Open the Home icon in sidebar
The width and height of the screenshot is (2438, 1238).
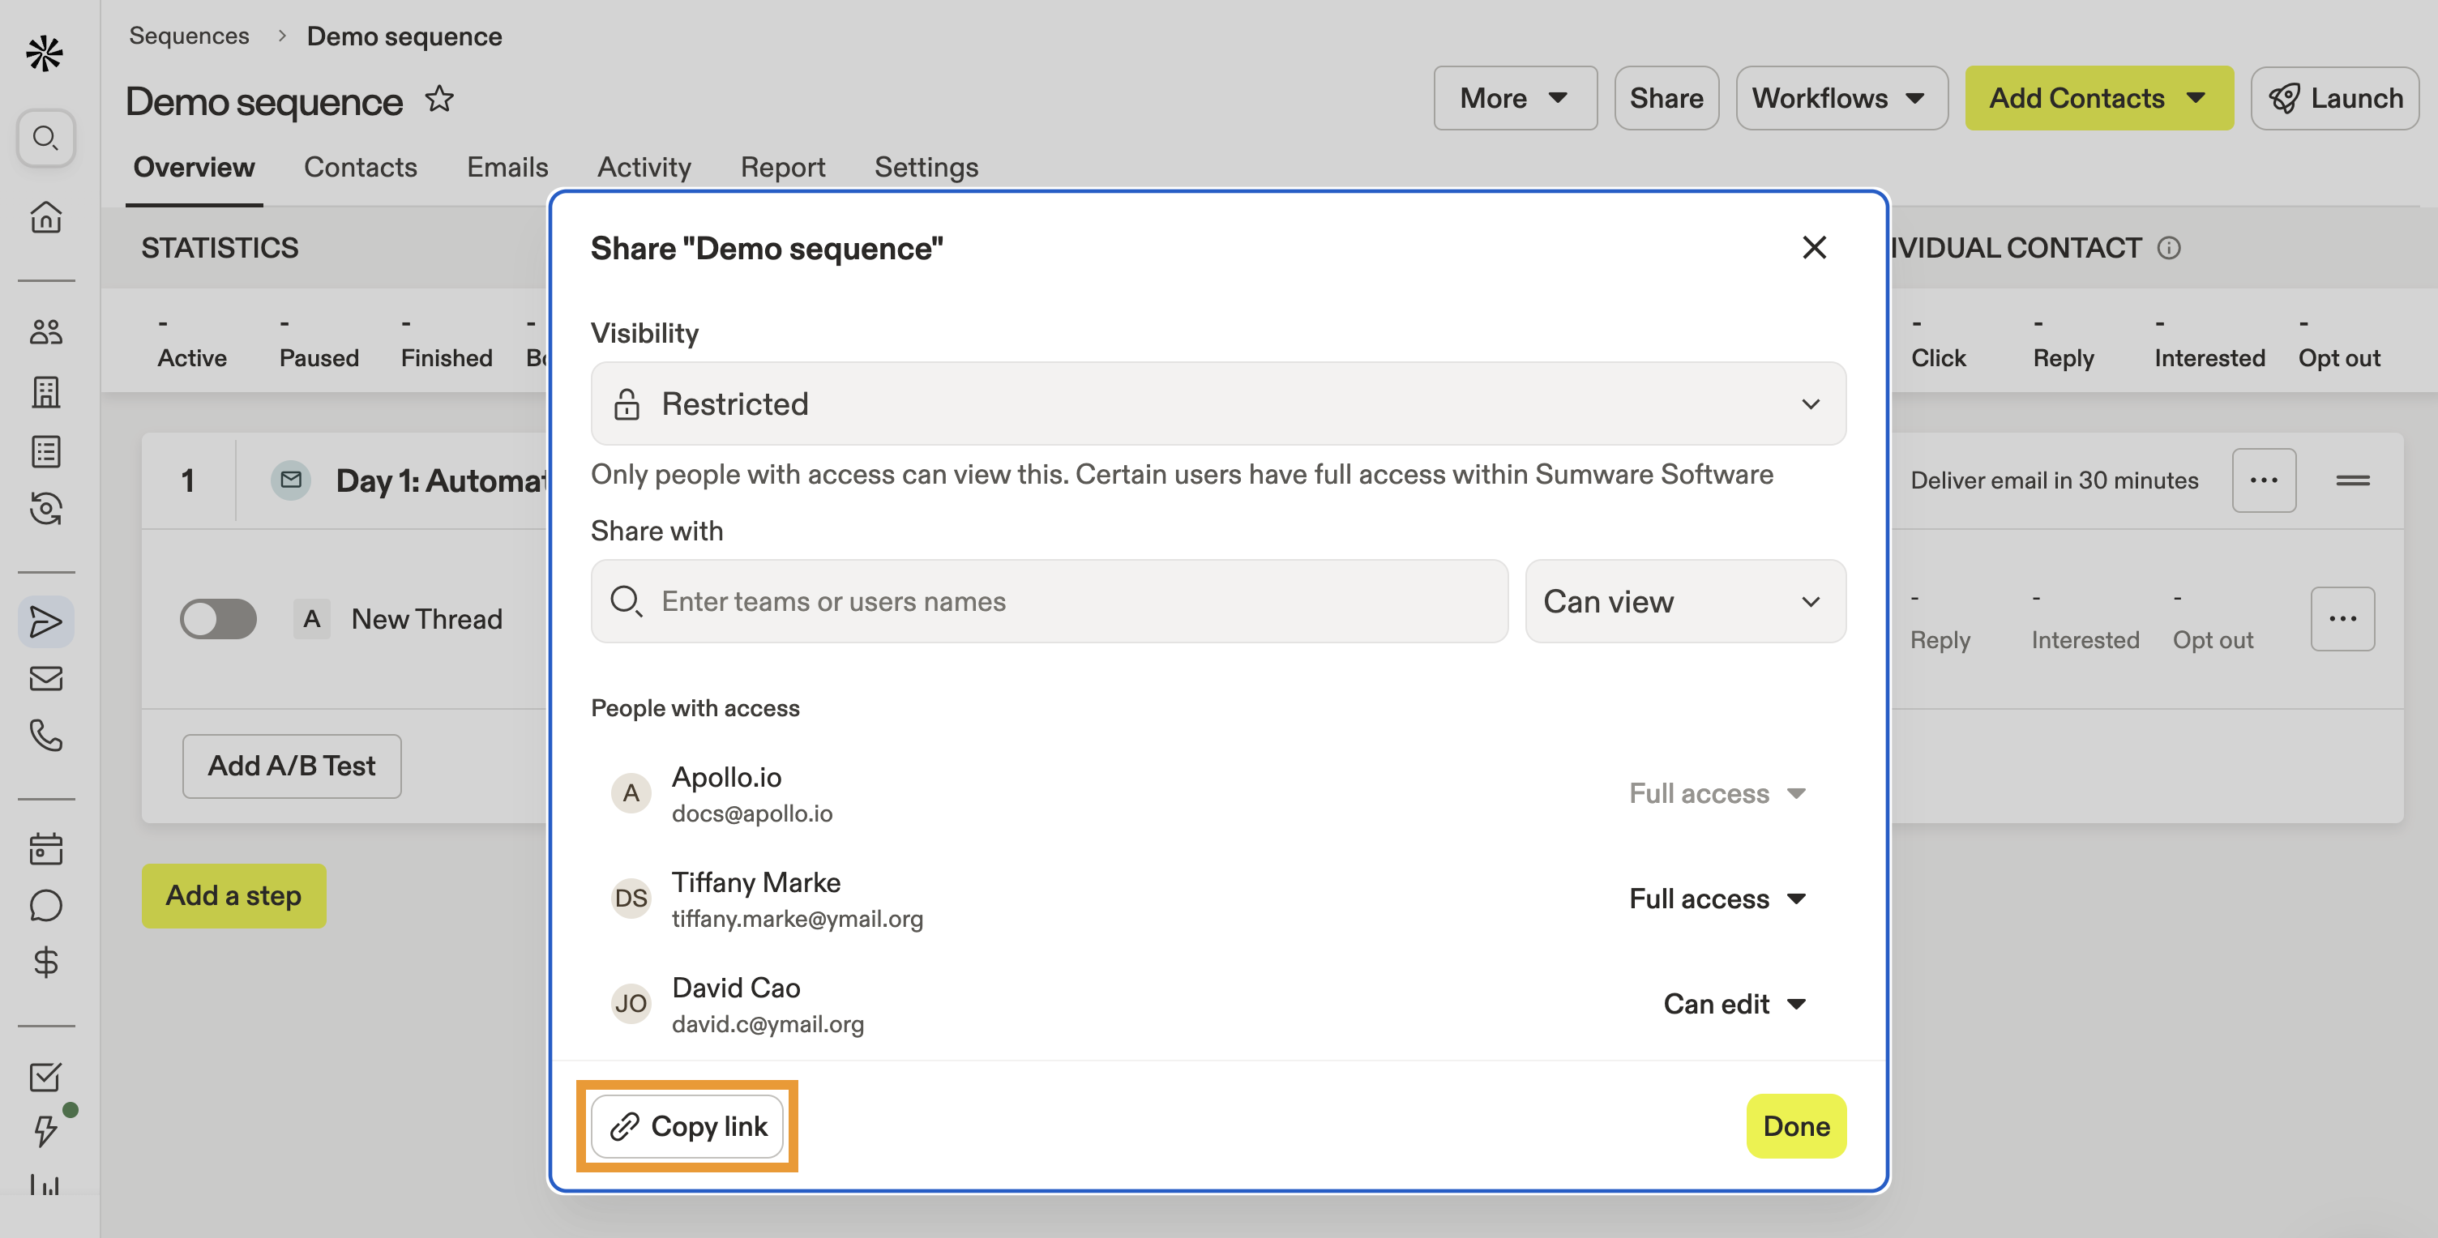45,216
